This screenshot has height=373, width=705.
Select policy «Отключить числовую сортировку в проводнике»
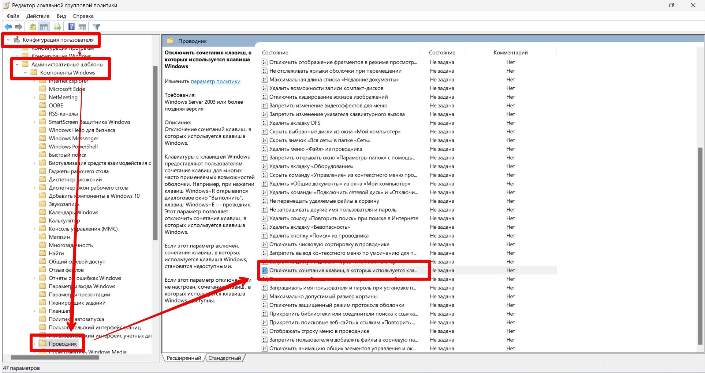329,244
